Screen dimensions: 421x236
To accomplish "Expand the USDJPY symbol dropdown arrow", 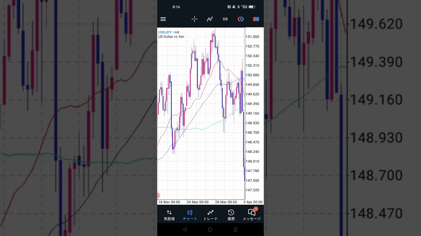I will pyautogui.click(x=173, y=32).
